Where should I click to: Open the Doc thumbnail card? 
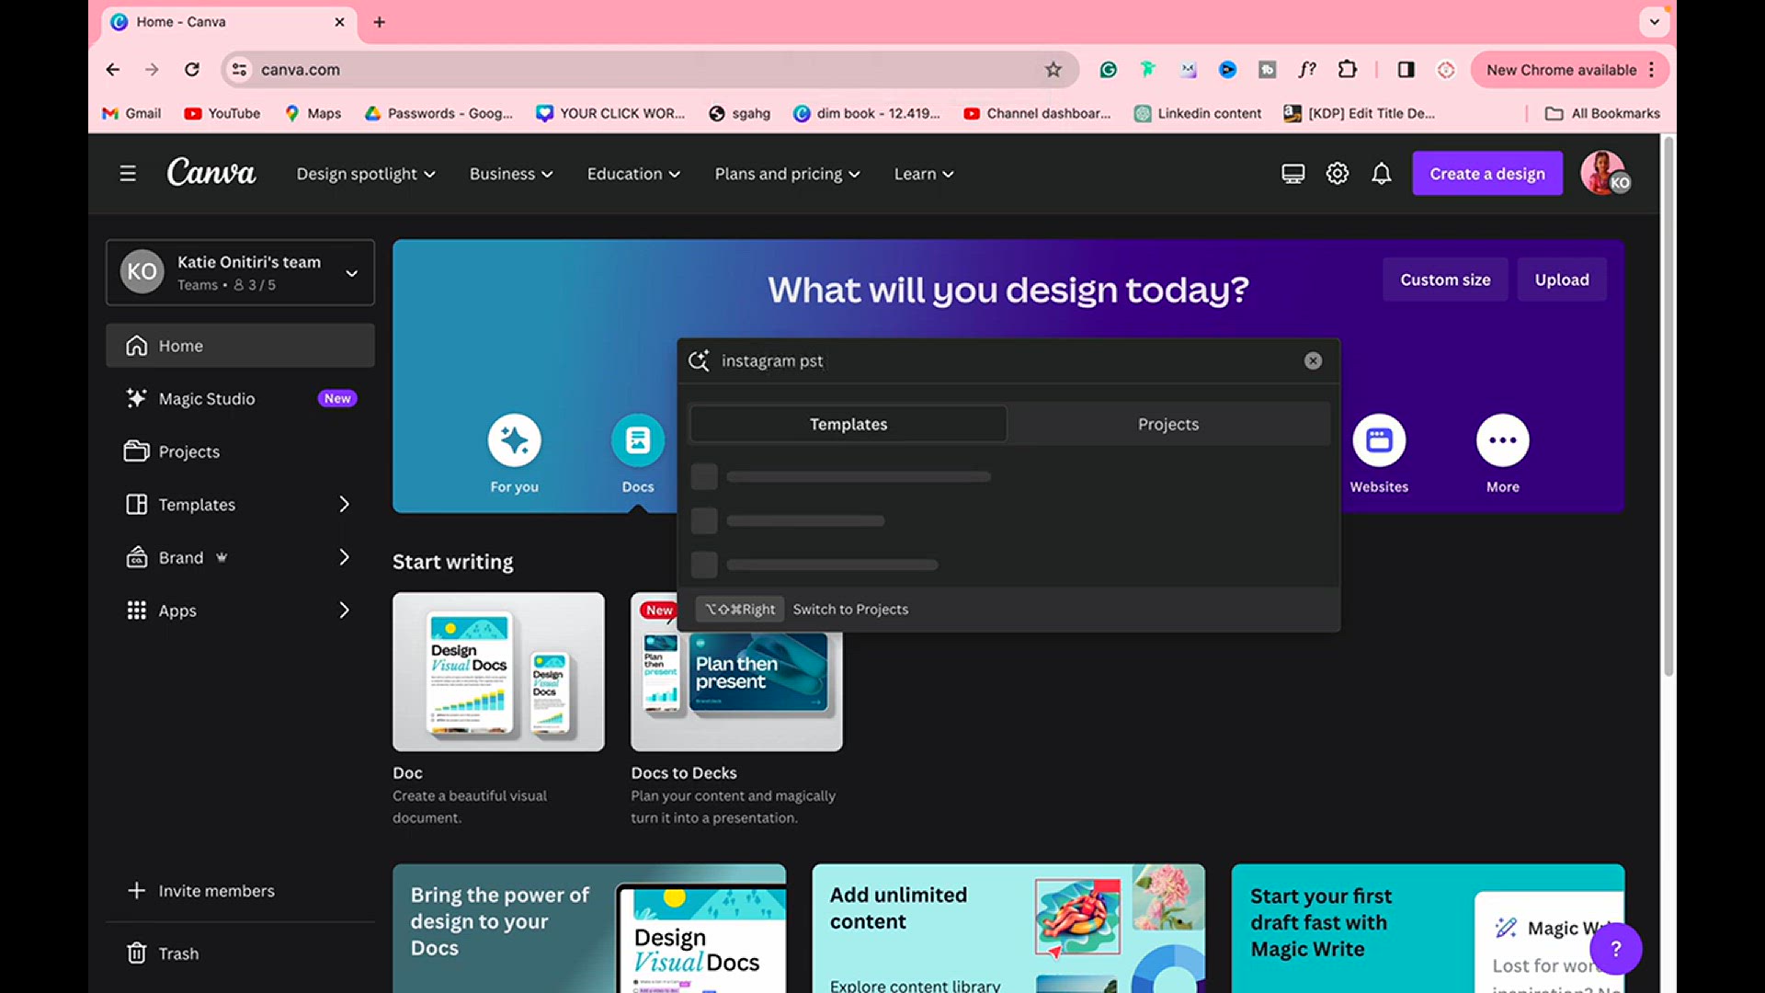tap(498, 672)
